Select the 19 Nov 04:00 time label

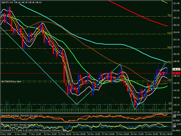tap(123, 134)
